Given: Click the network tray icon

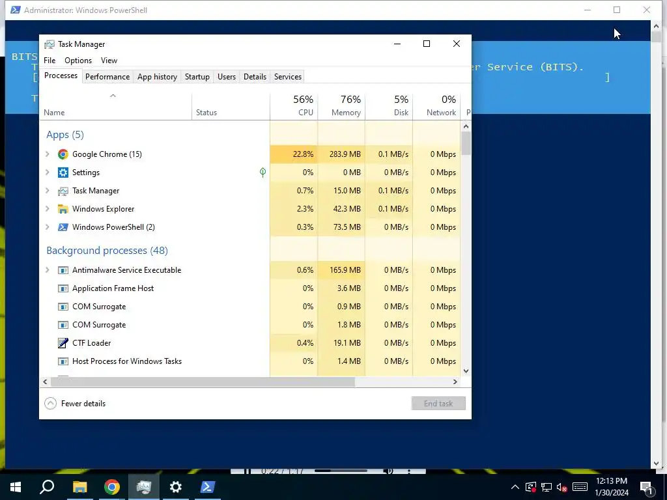Looking at the screenshot, I should point(546,487).
